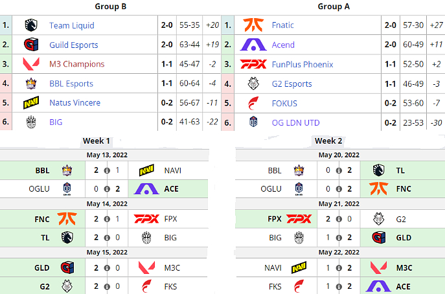Open the FOKUS team link

point(284,103)
